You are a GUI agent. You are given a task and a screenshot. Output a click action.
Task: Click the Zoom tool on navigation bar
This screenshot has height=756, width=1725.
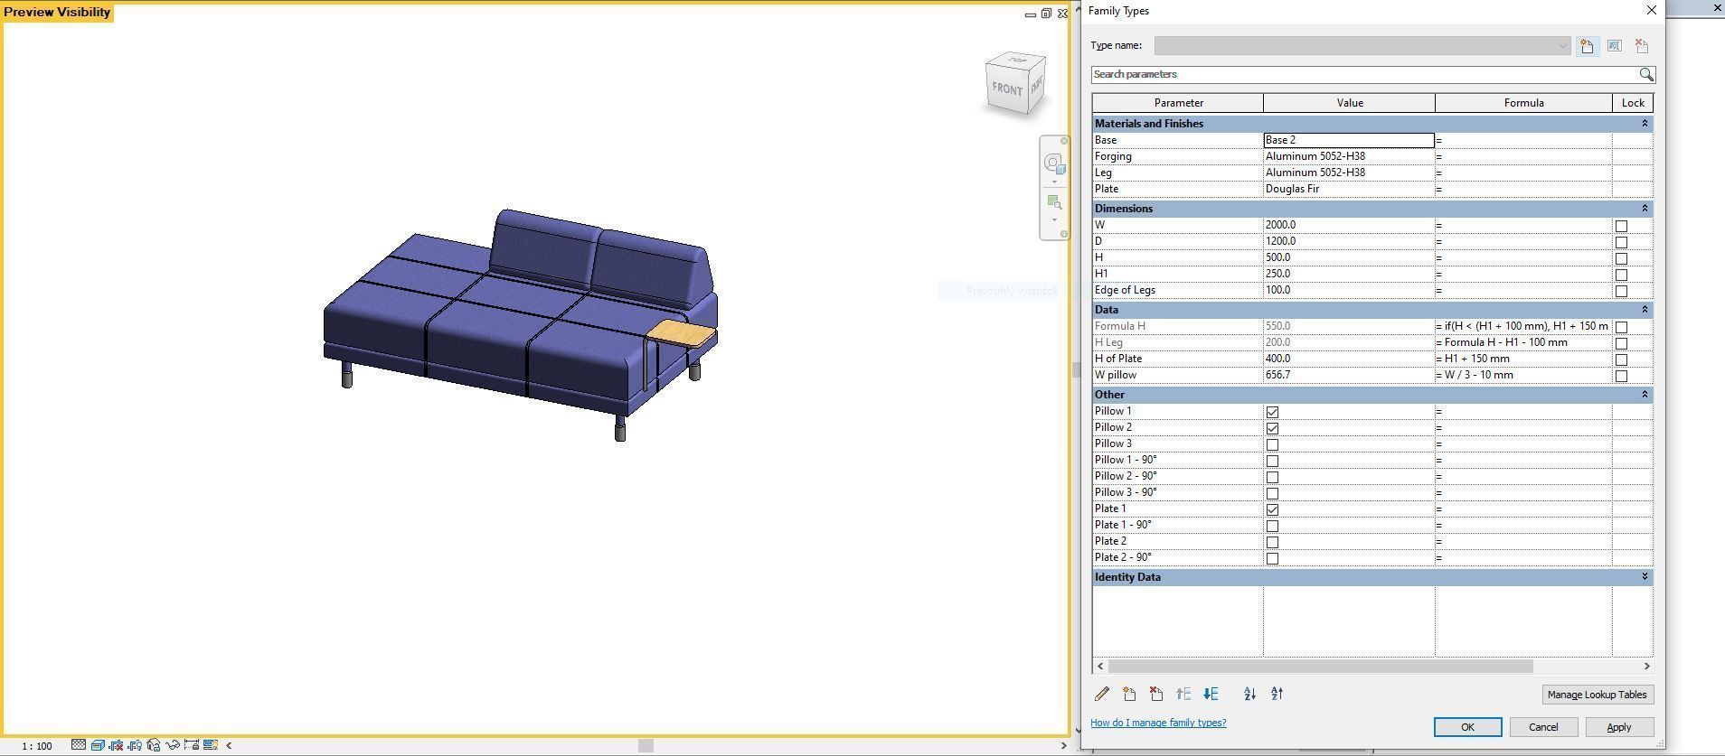[1053, 202]
